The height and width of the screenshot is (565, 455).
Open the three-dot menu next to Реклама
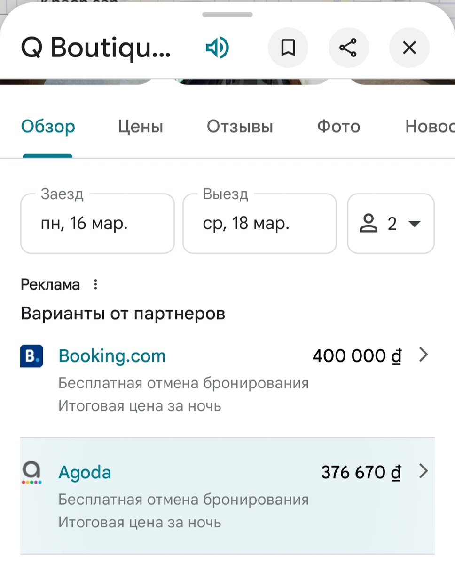click(95, 284)
